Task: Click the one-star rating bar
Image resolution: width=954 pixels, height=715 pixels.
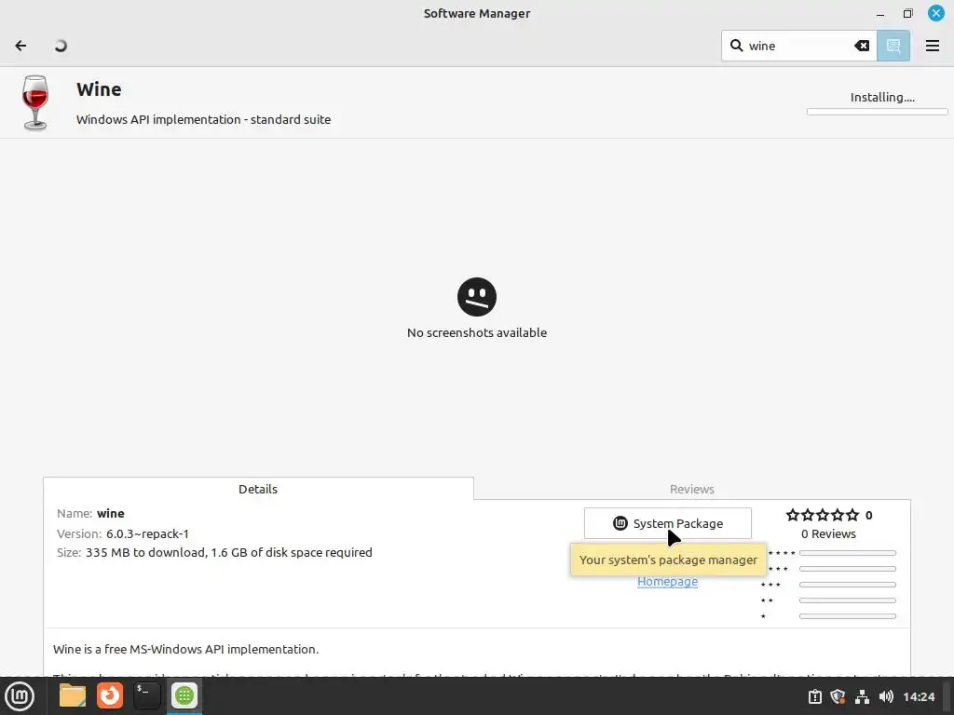Action: (848, 616)
